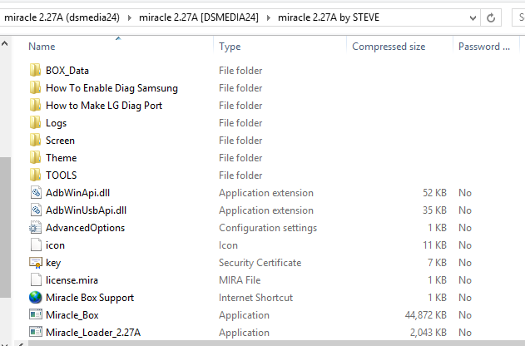Expand the chevron after miracle 2.27A [DSMEDIA24]
Viewport: 525px width, 346px height.
[x=268, y=17]
